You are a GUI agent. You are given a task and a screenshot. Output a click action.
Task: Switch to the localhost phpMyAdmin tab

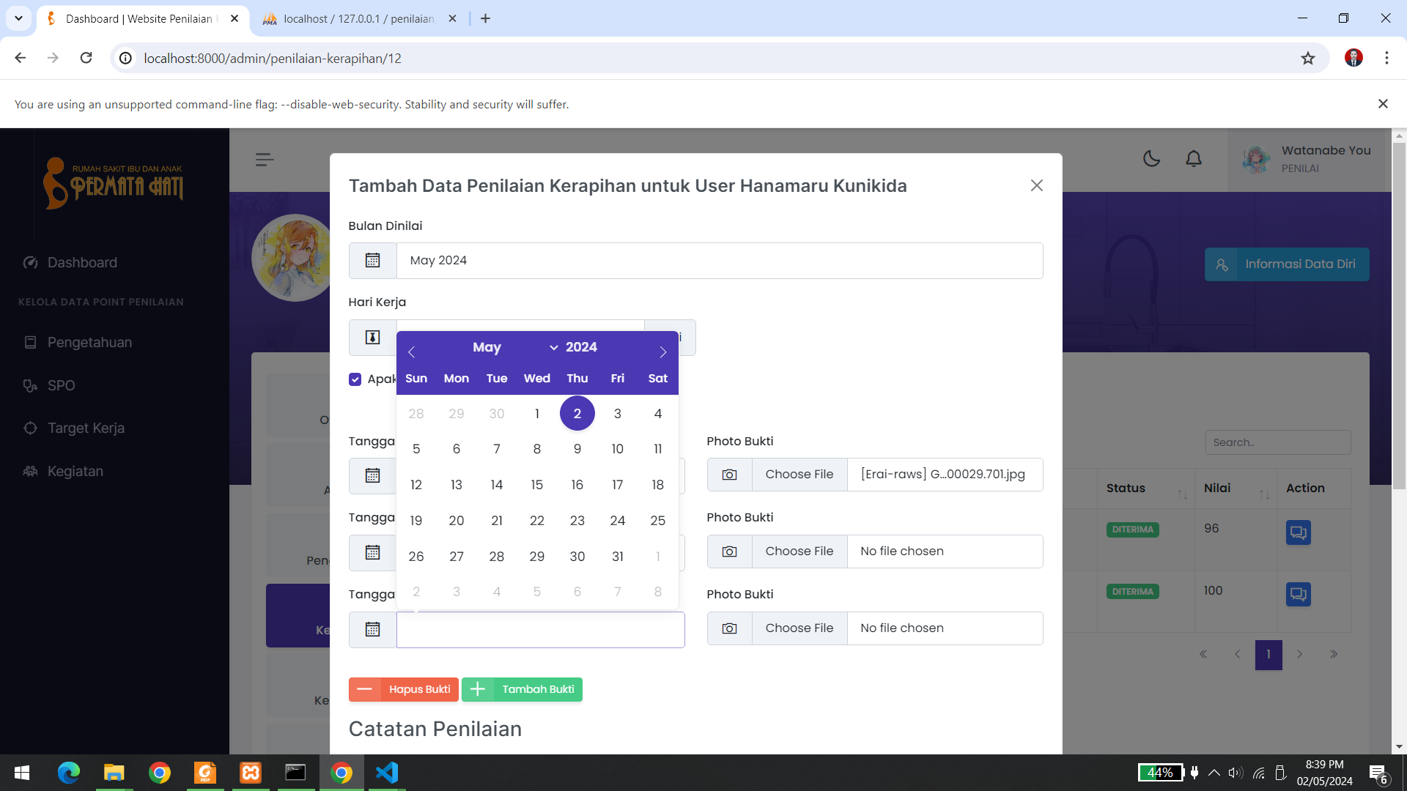[359, 19]
